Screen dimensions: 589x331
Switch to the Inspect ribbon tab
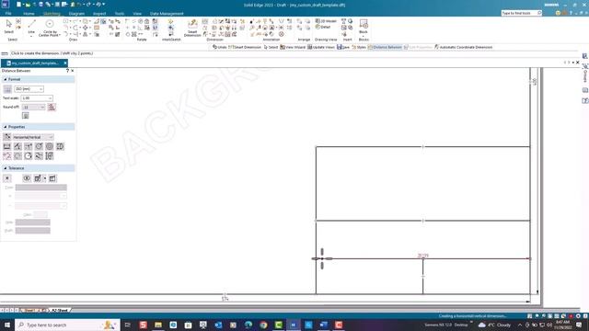tap(99, 14)
